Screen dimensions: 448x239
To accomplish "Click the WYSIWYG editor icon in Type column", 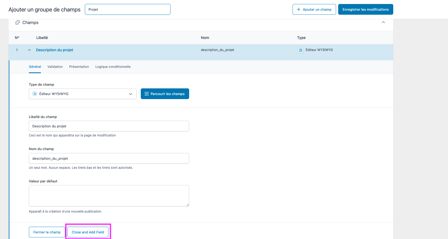I will (x=301, y=50).
